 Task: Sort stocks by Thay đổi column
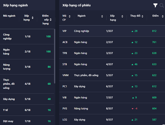pyautogui.click(x=142, y=16)
